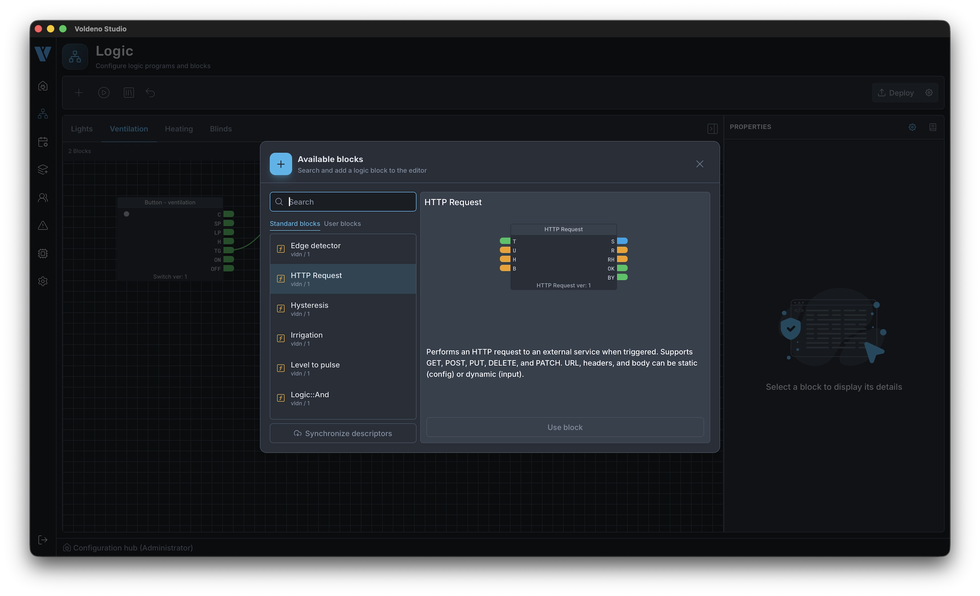Collapse the properties side panel
The image size is (980, 596).
click(712, 129)
